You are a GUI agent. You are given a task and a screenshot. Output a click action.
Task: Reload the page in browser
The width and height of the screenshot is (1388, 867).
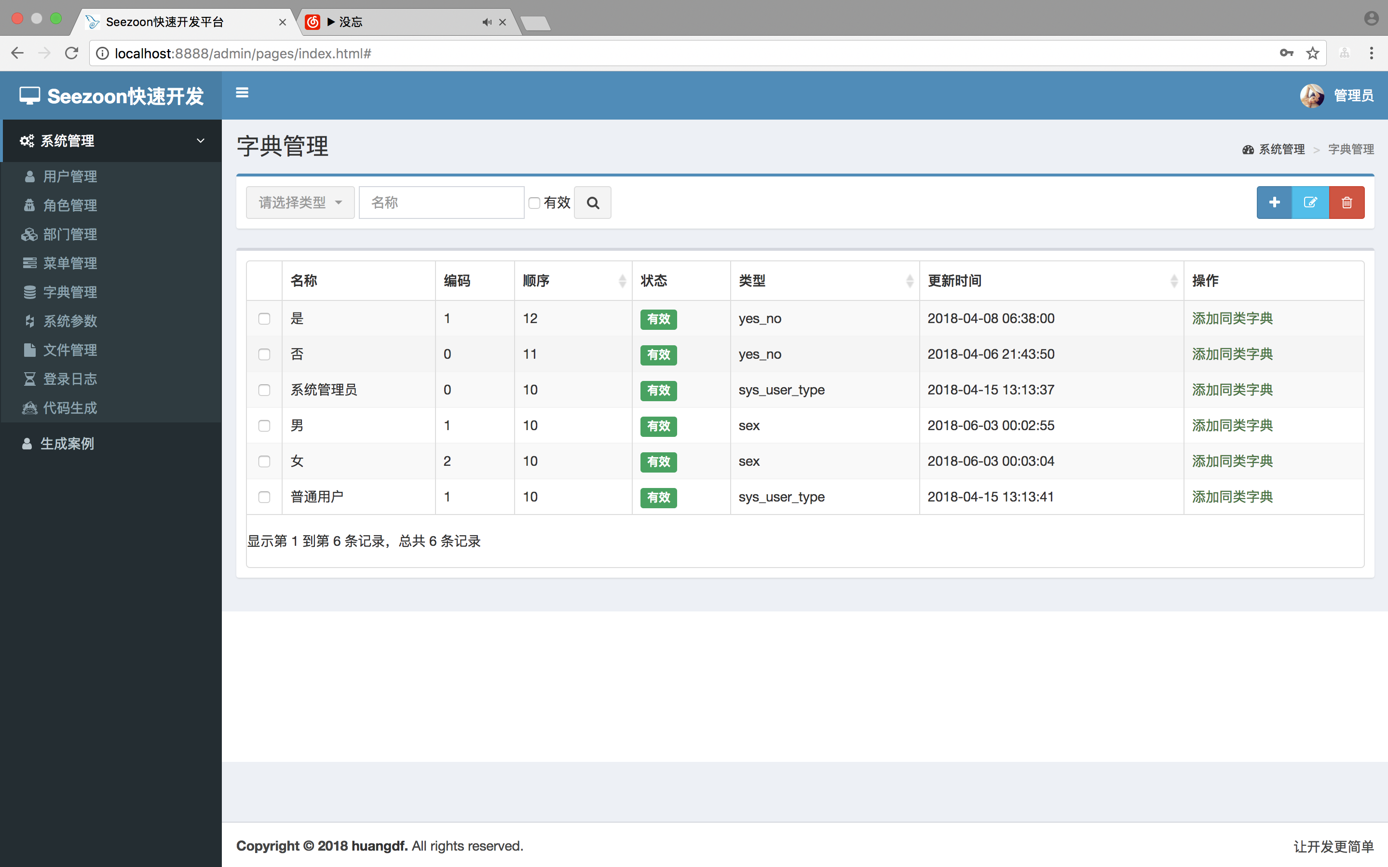72,54
